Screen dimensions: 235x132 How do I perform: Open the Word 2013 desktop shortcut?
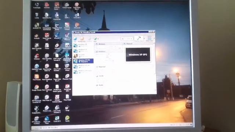click(x=77, y=16)
